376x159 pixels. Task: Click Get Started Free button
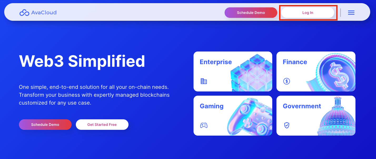click(102, 125)
